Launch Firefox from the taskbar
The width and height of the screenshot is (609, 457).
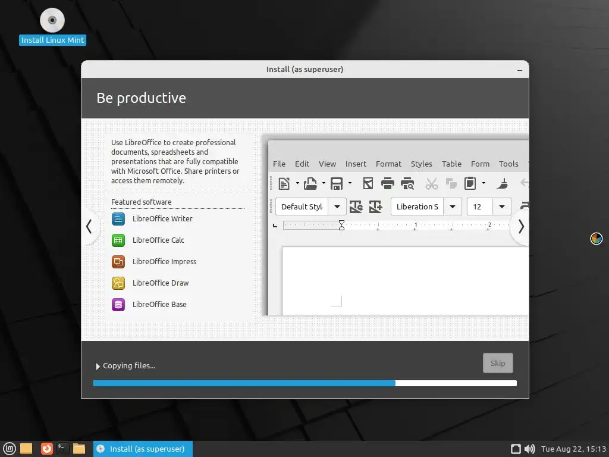pos(46,449)
